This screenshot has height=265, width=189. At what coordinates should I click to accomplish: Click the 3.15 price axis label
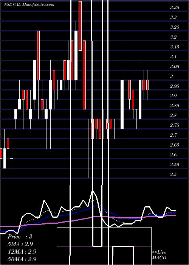point(175,47)
